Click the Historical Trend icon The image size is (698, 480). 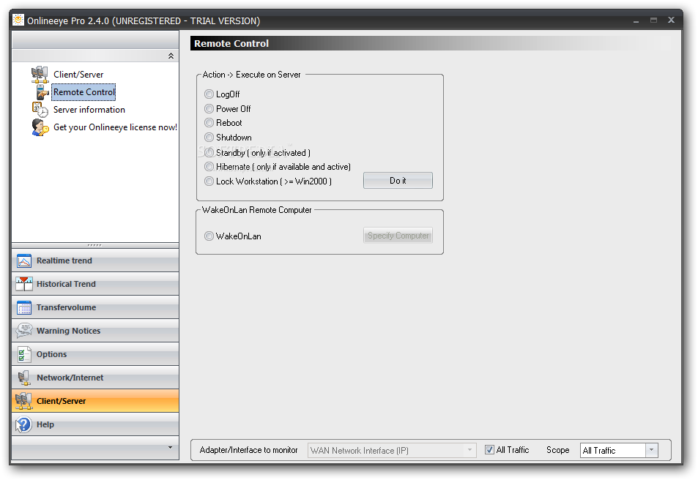[x=24, y=284]
